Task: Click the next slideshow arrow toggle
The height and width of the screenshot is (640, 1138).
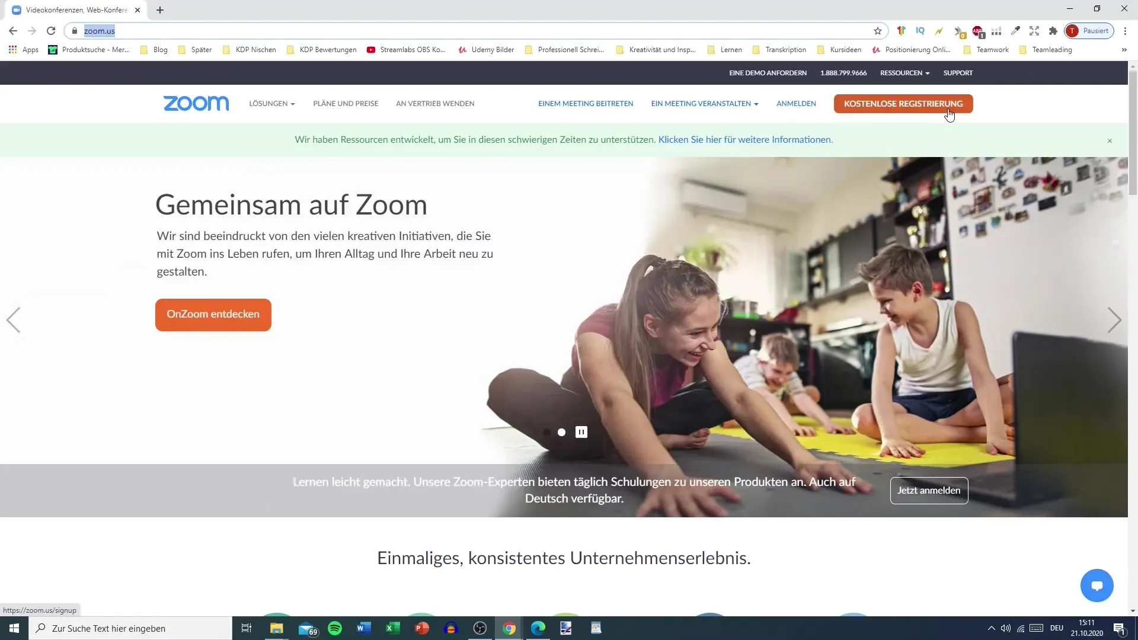Action: click(1117, 319)
